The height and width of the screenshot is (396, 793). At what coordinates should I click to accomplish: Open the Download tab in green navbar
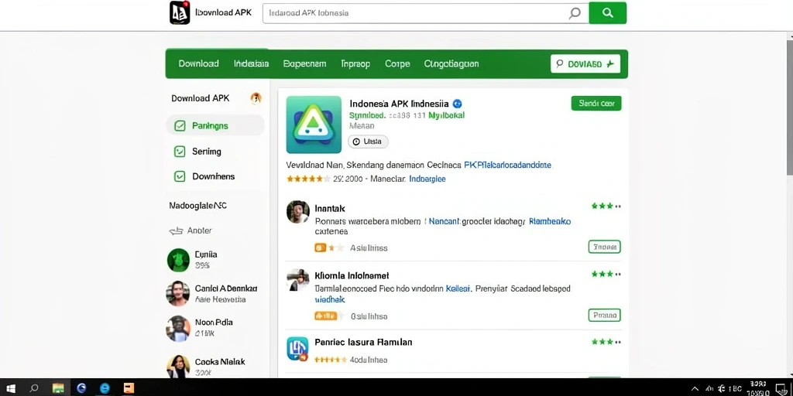click(x=199, y=63)
